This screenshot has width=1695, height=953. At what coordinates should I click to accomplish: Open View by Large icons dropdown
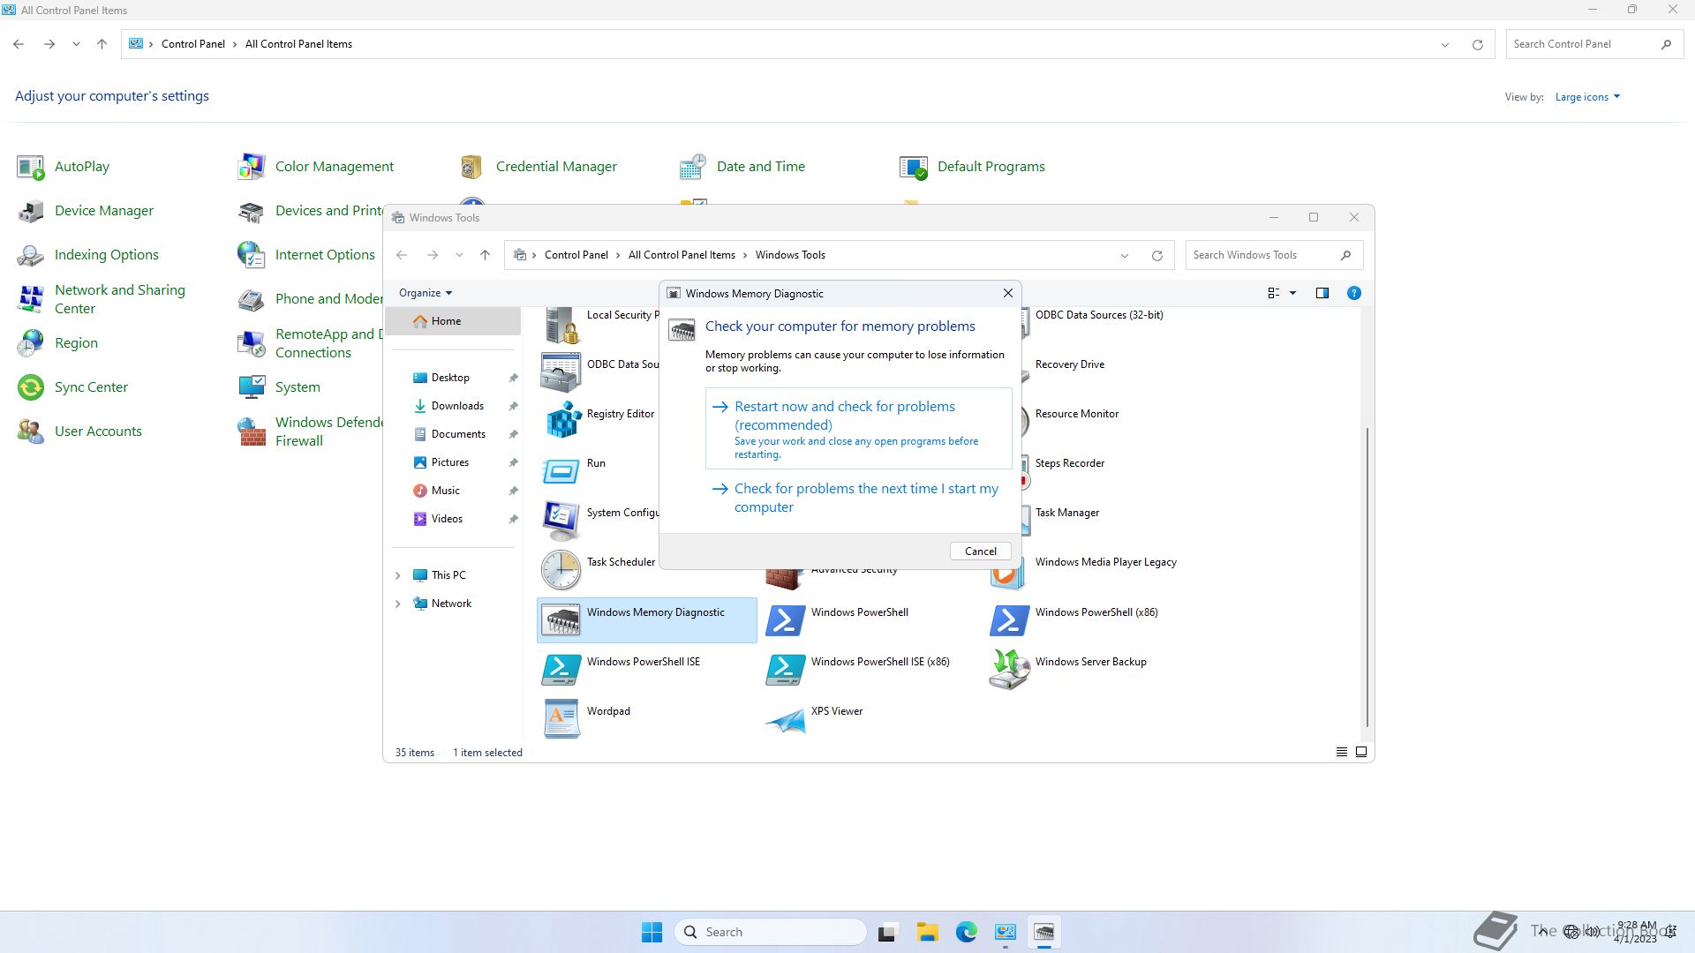pos(1587,97)
